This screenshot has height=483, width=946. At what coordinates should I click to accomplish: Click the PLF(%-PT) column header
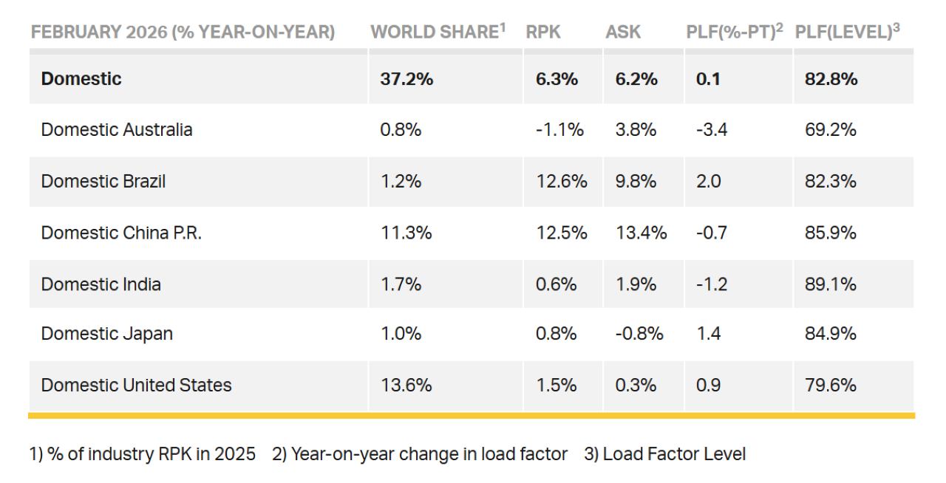[x=734, y=32]
